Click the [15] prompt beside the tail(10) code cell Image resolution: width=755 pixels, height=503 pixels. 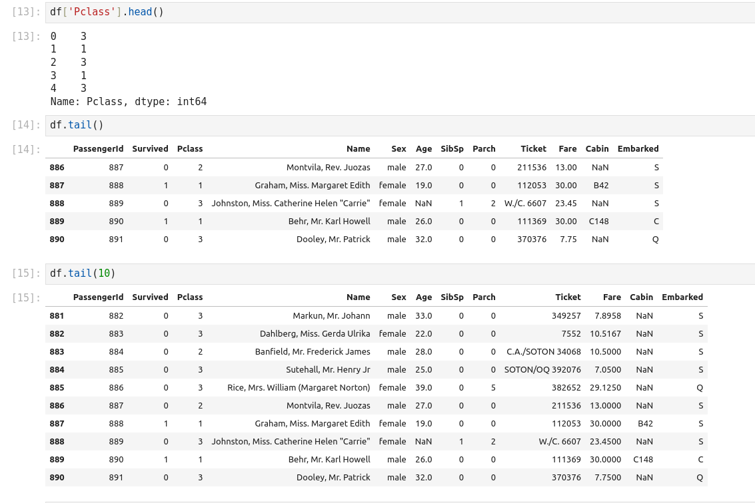click(25, 273)
